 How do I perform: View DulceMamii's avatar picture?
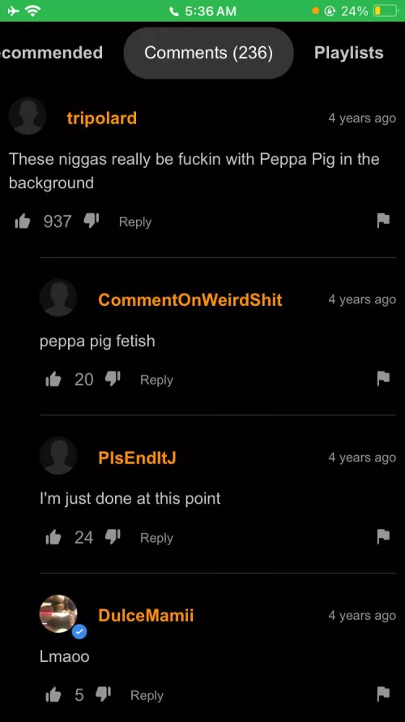click(x=58, y=614)
